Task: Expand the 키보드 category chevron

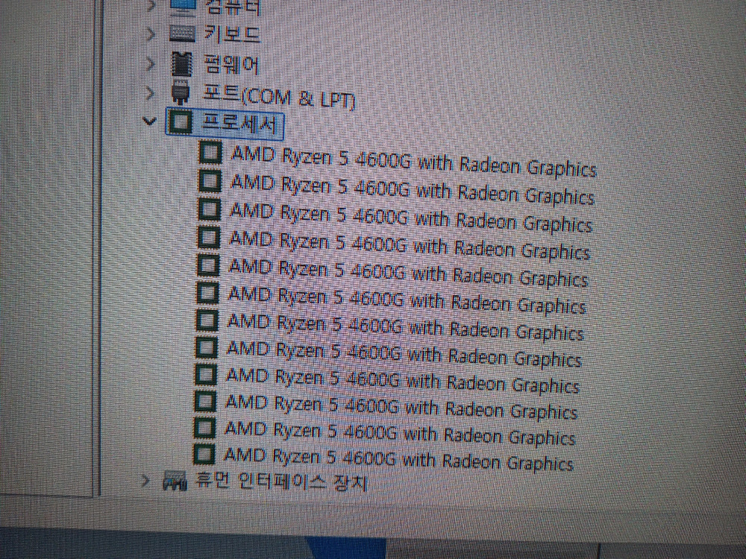Action: [150, 34]
